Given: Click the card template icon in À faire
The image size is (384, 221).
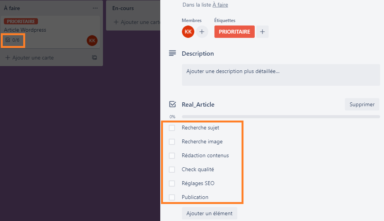Looking at the screenshot, I should pyautogui.click(x=94, y=58).
